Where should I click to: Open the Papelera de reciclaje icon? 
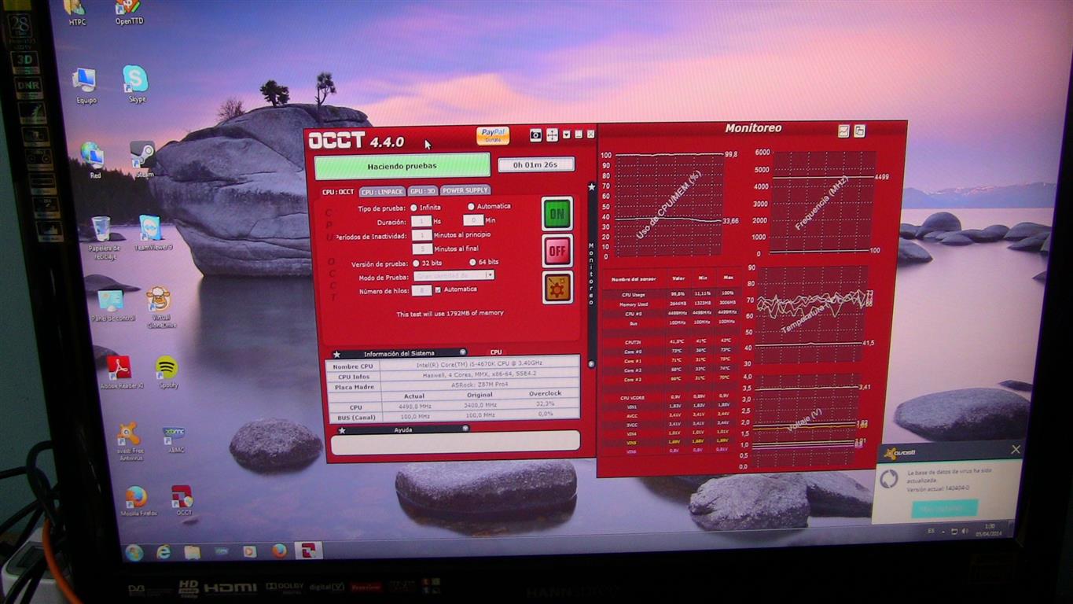point(103,238)
